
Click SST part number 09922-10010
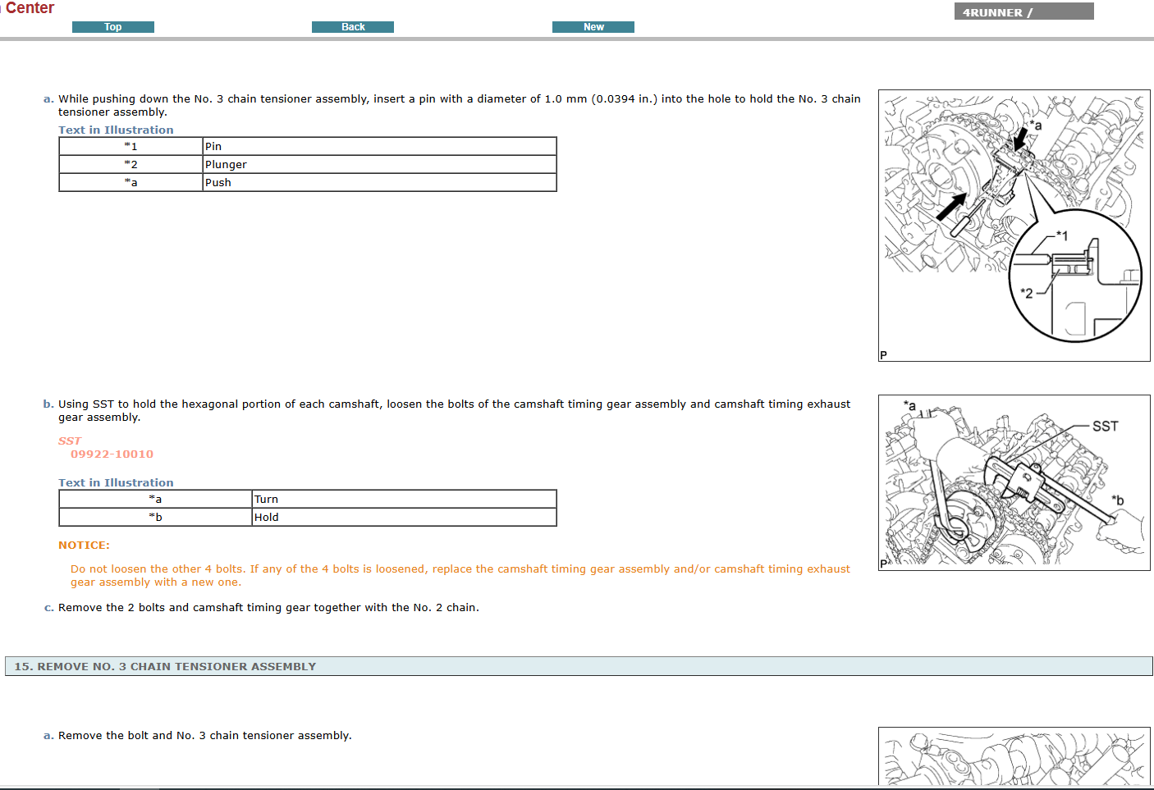click(112, 454)
